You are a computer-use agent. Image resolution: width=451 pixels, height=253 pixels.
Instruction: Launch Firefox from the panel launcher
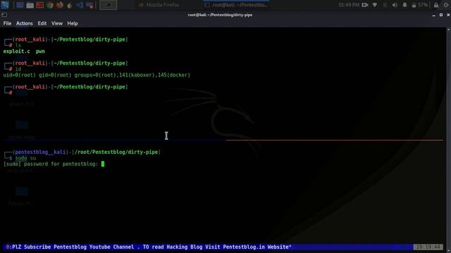60,5
